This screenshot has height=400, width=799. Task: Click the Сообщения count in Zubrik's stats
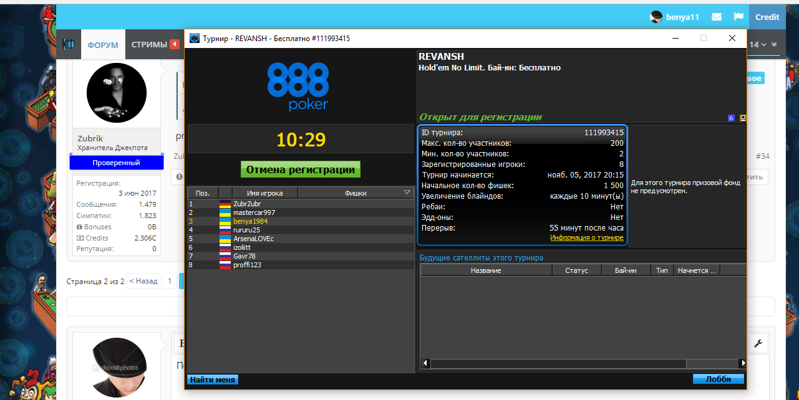tap(147, 204)
